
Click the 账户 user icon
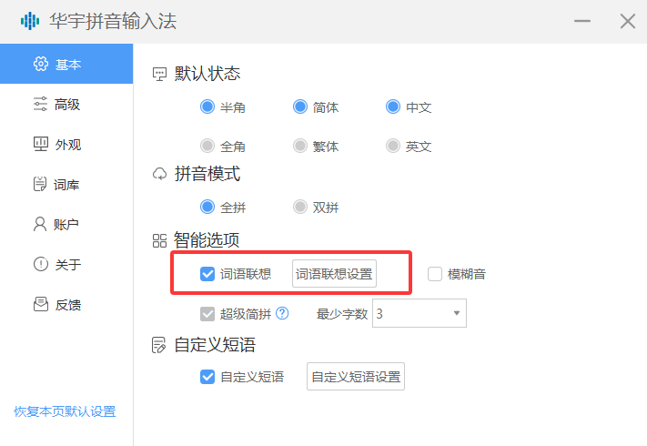(40, 224)
